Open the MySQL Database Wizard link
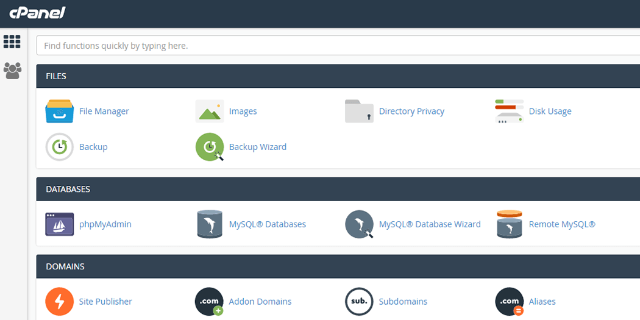640x320 pixels. tap(430, 224)
